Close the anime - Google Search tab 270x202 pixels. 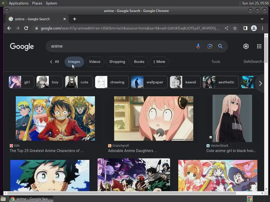(x=65, y=19)
